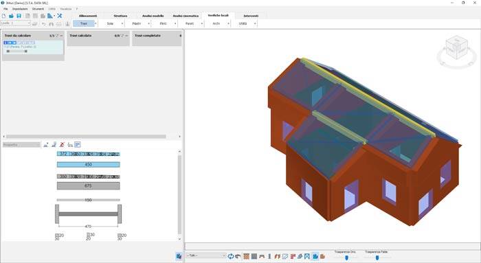Click the Pareti button
This screenshot has height=263, width=481.
pos(190,23)
